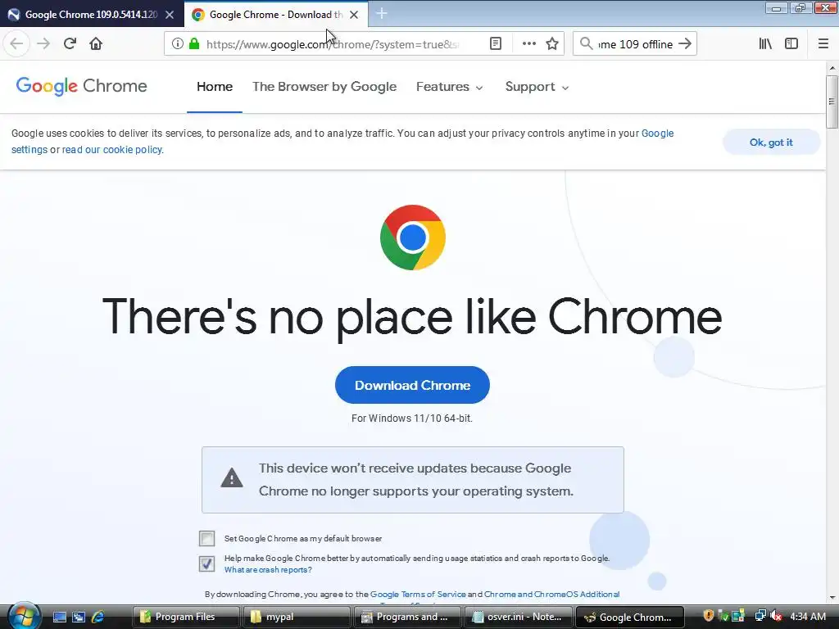839x629 pixels.
Task: Switch to Programs and Features taskbar window
Action: (x=407, y=617)
